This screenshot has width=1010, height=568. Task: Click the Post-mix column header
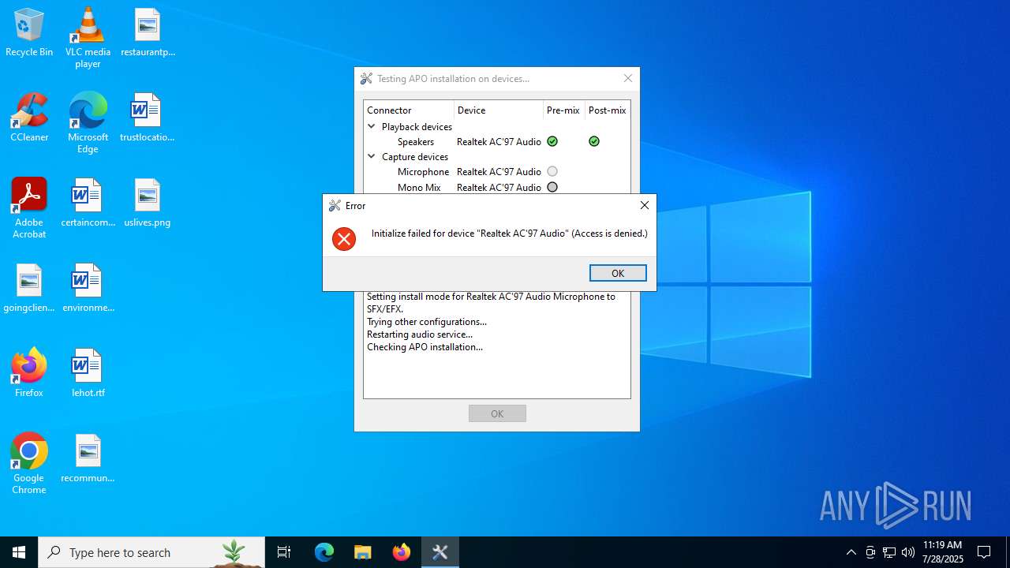pyautogui.click(x=608, y=110)
